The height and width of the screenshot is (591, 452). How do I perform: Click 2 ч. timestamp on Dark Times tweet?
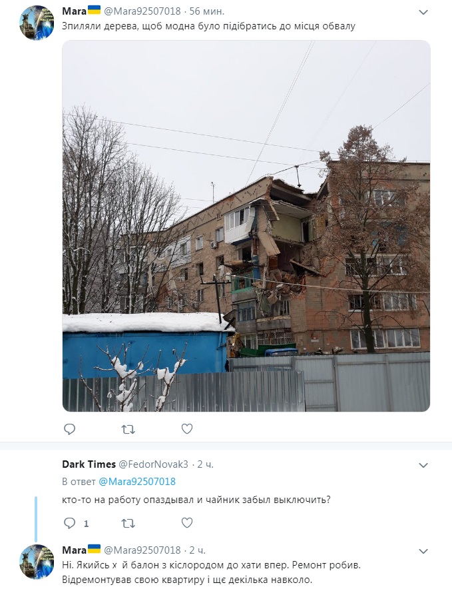[205, 464]
